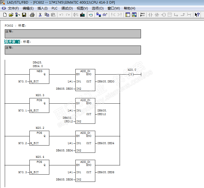Image resolution: width=204 pixels, height=188 pixels.
Task: Click the M70.2 M_BIT operand
Action: 23,143
